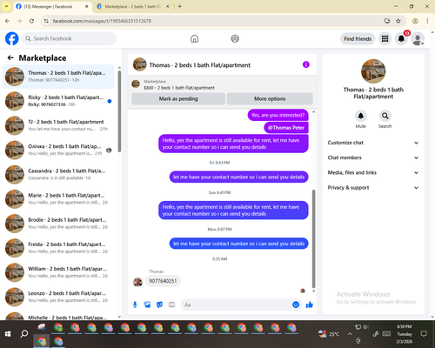View site information icon in address bar
The height and width of the screenshot is (348, 435).
point(46,21)
